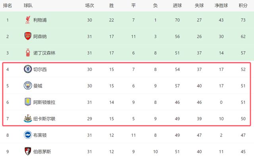
Task: Click the 净胜球 column header
Action: [220, 6]
